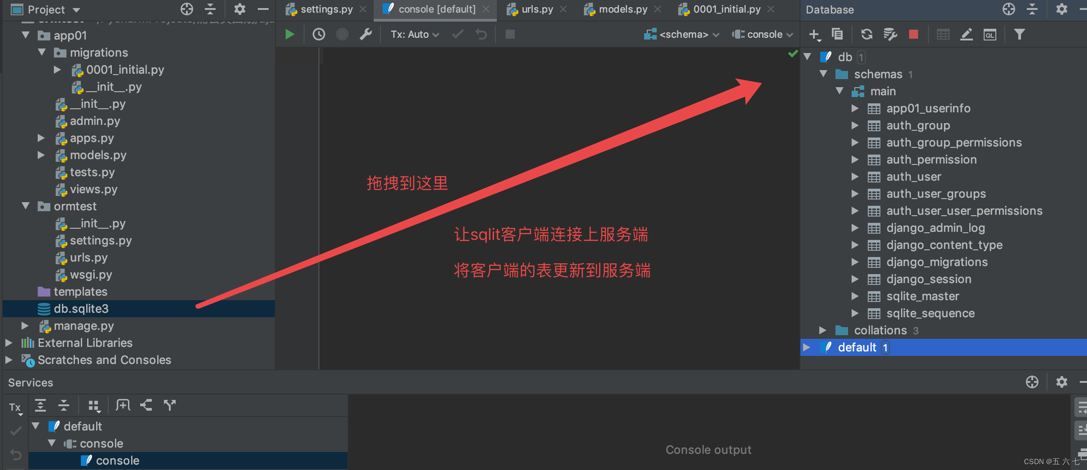This screenshot has height=470, width=1087.
Task: Open Tx: Auto transaction mode dropdown
Action: pyautogui.click(x=415, y=34)
